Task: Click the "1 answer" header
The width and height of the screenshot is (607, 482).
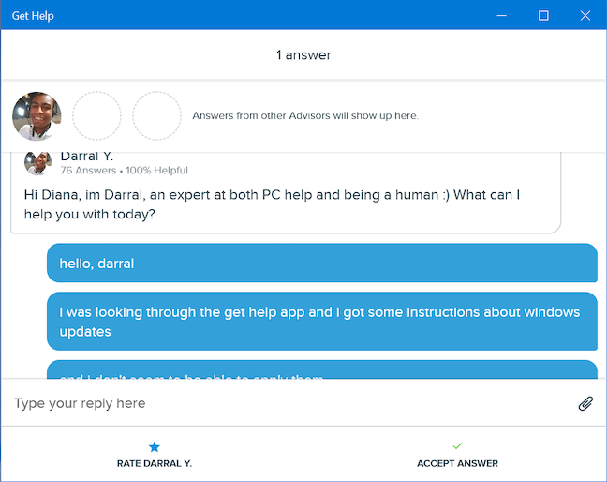Action: [303, 55]
